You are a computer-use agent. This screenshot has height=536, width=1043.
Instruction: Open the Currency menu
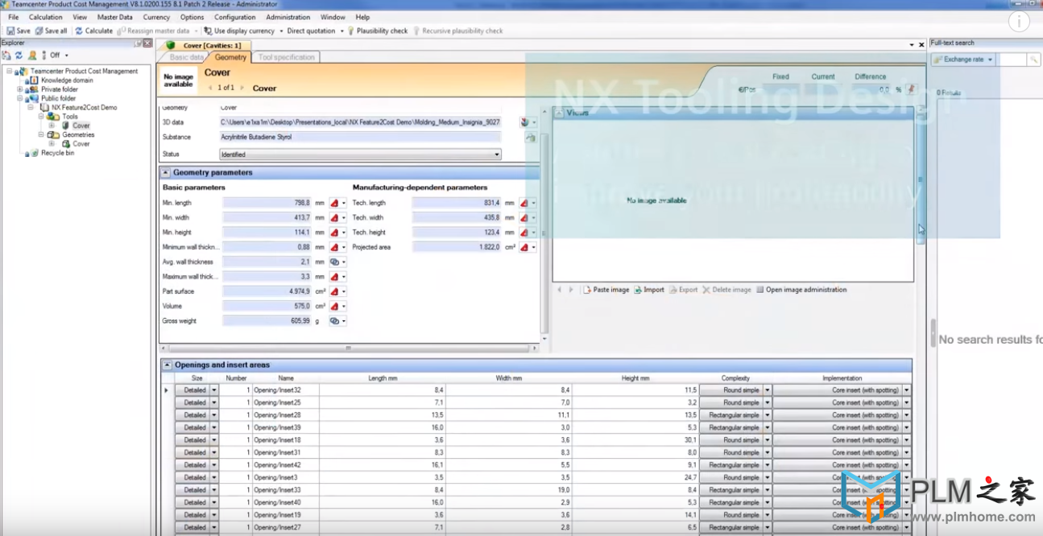(x=156, y=17)
